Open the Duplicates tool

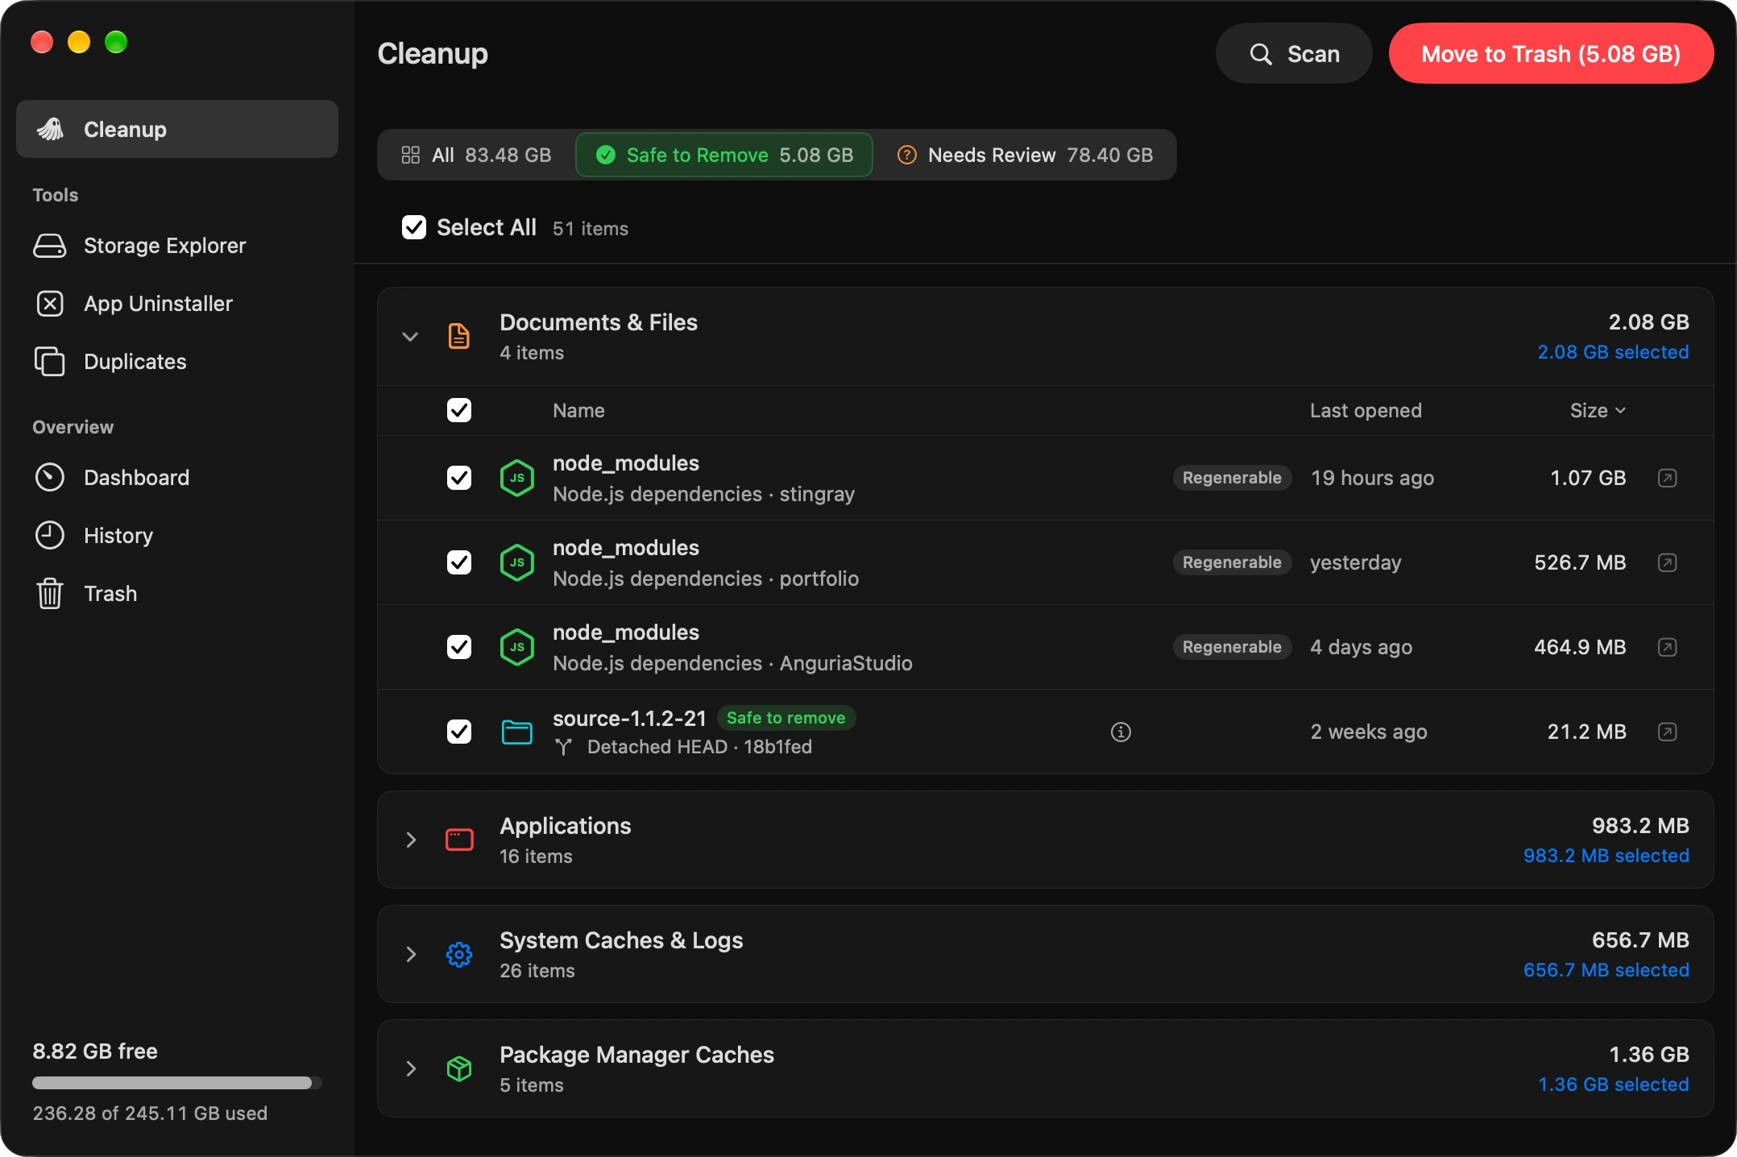(176, 362)
